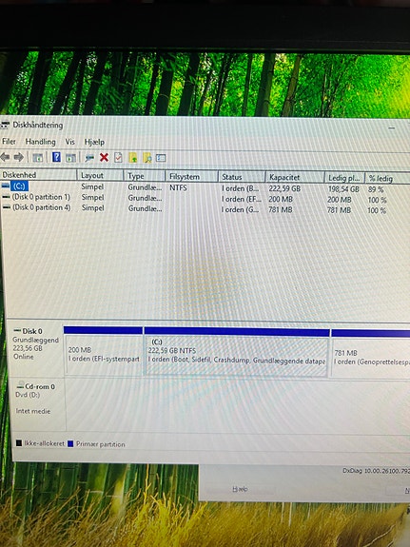Click the yellow folder with green arrow icon
The width and height of the screenshot is (410, 547).
click(x=133, y=158)
